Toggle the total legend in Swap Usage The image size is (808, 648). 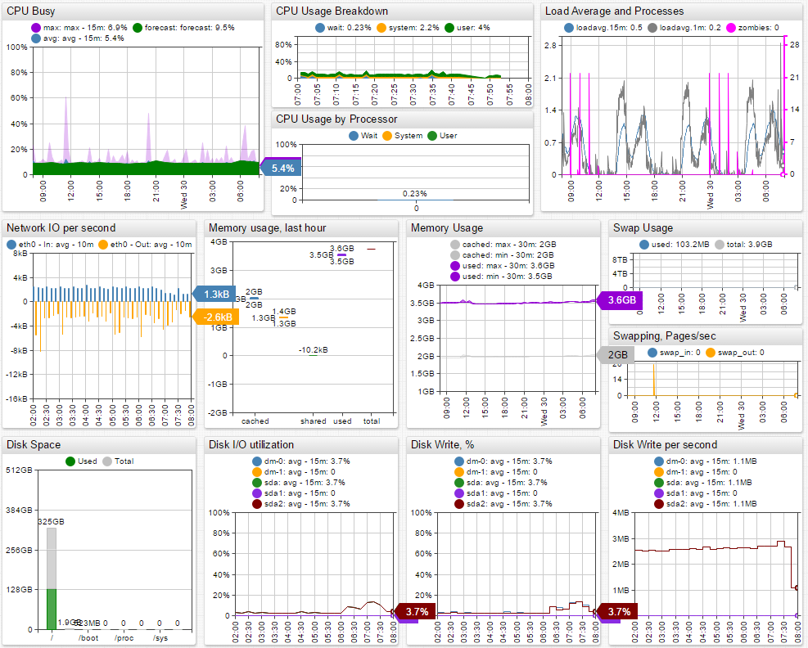coord(720,245)
